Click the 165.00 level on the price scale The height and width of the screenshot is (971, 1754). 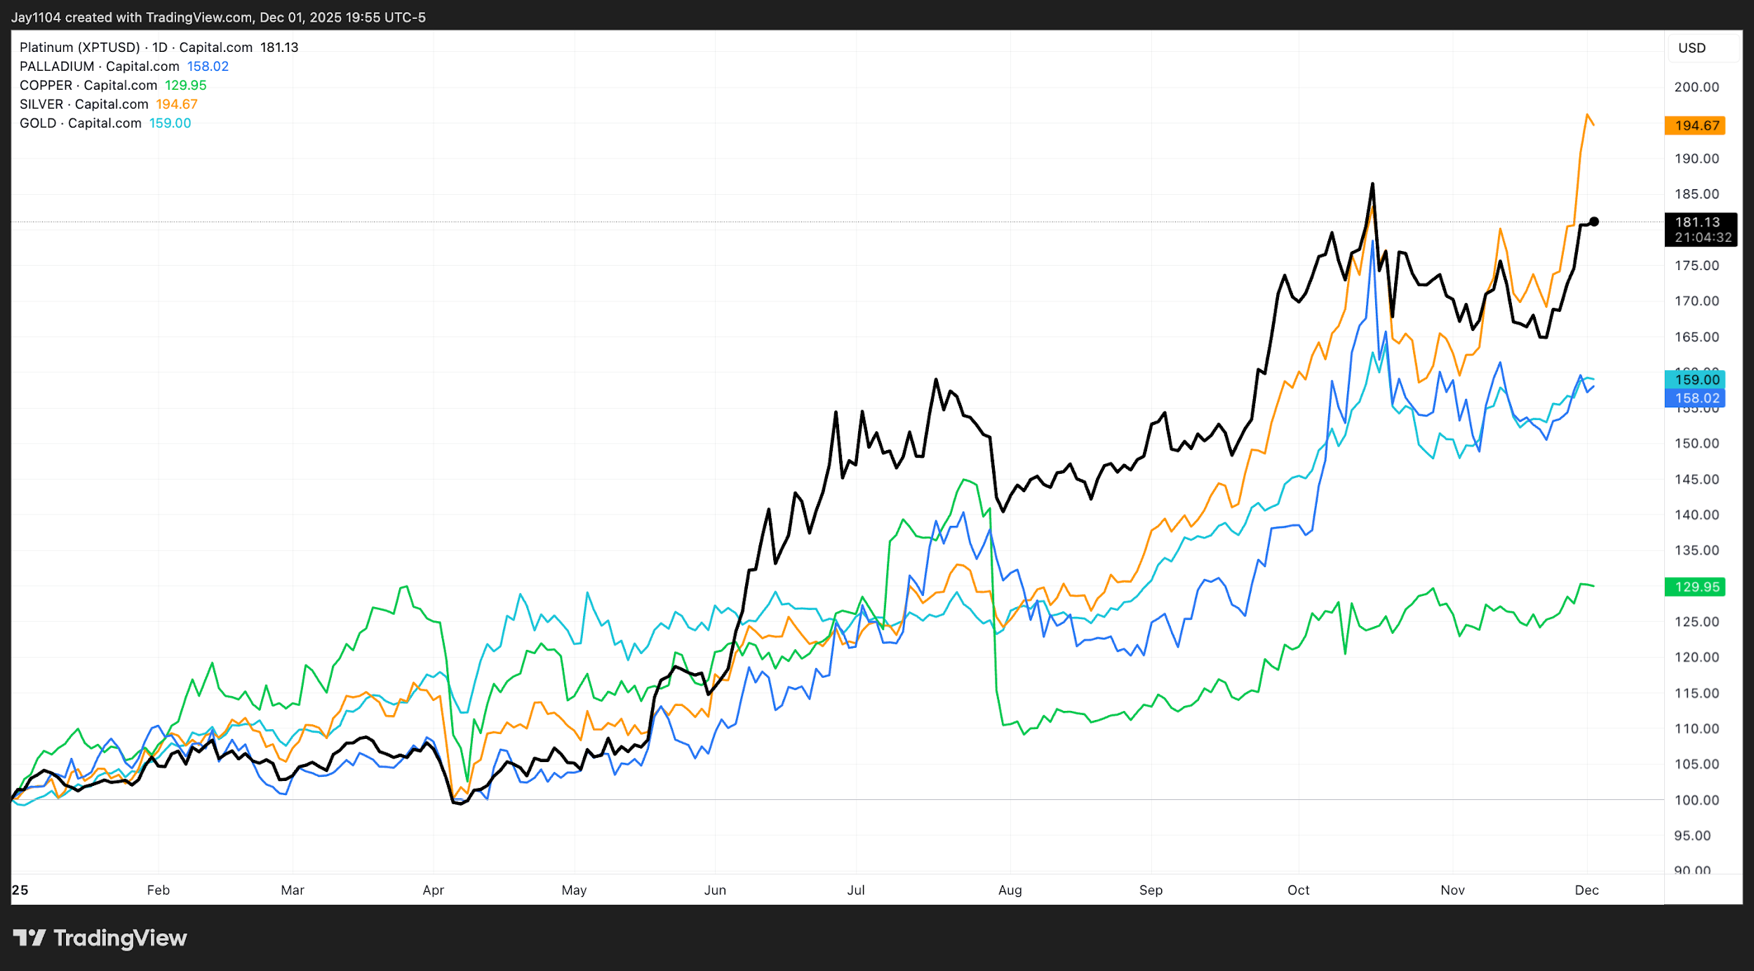1693,336
